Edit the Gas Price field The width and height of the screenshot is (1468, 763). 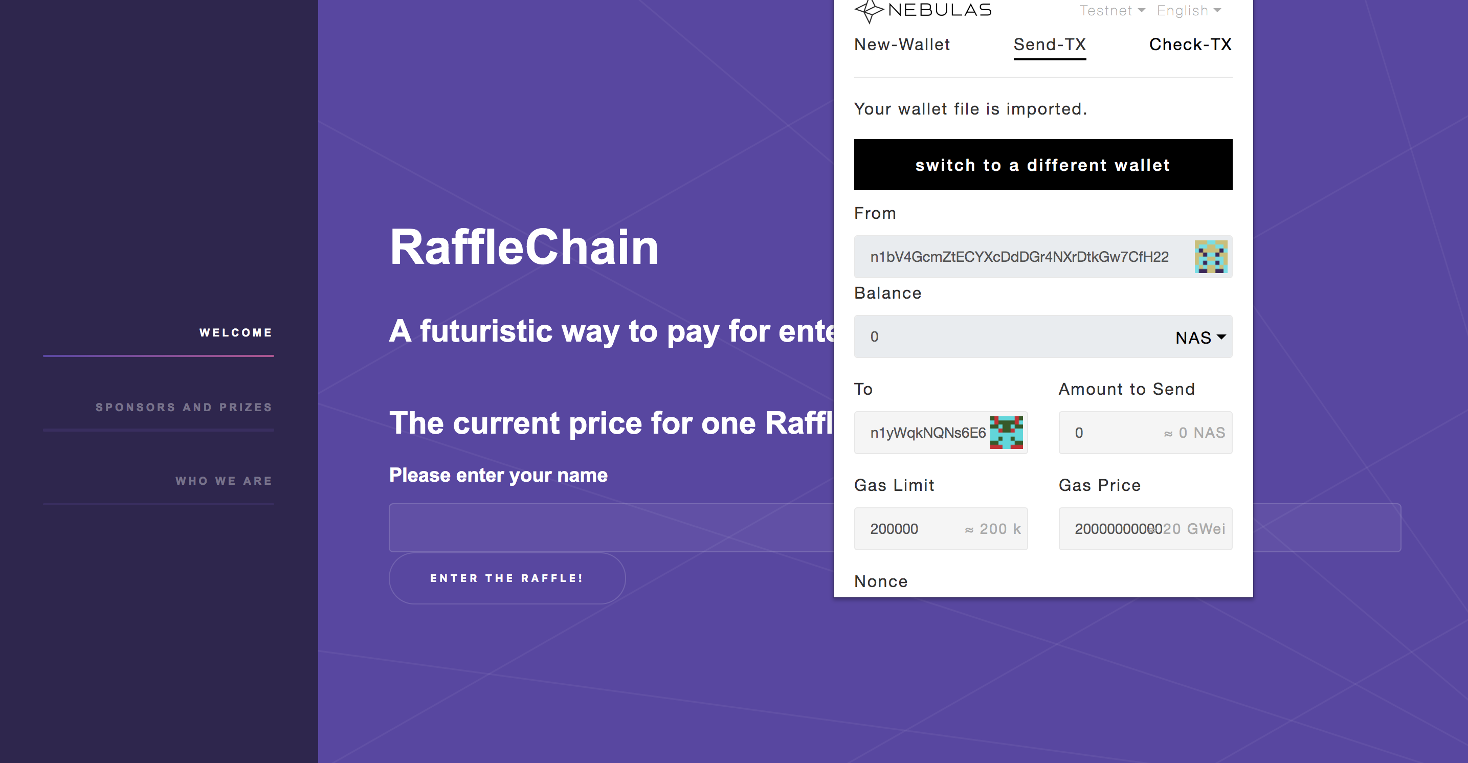pyautogui.click(x=1111, y=529)
